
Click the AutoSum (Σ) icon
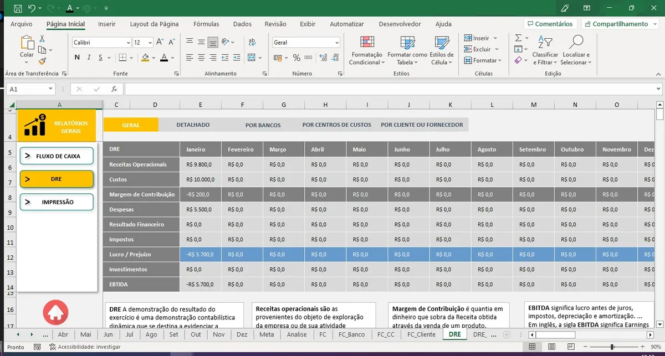click(518, 38)
